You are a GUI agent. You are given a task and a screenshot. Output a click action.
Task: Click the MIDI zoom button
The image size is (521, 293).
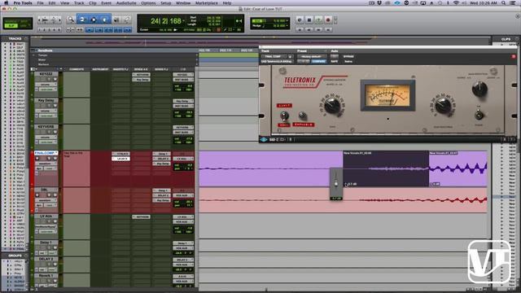[x=54, y=20]
